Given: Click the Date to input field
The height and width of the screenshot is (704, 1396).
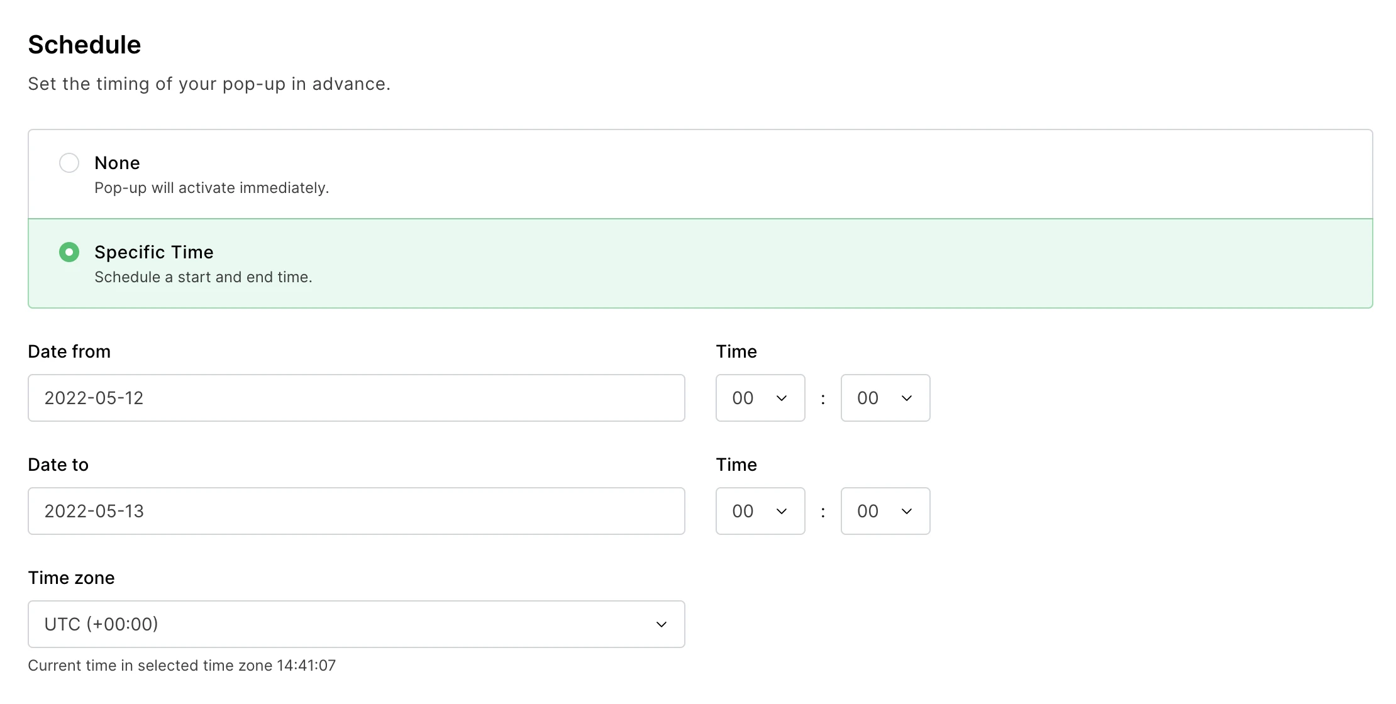Looking at the screenshot, I should (x=356, y=511).
